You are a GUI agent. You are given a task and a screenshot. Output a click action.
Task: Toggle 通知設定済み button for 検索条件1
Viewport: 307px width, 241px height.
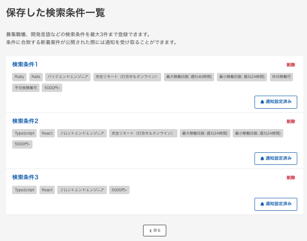pyautogui.click(x=276, y=102)
